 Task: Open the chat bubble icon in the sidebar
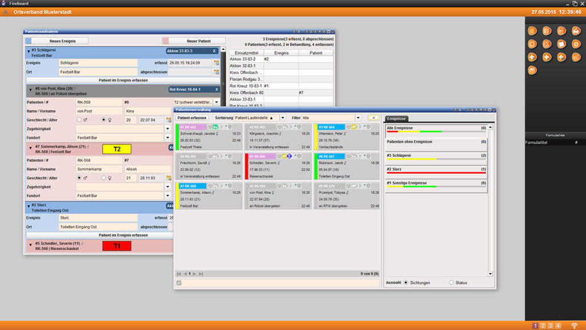pyautogui.click(x=534, y=70)
